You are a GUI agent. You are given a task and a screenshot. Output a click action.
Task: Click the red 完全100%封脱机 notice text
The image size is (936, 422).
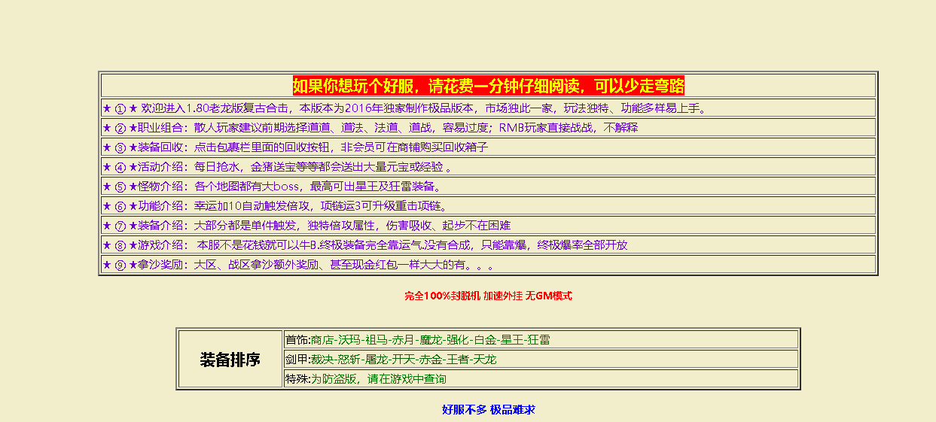488,296
